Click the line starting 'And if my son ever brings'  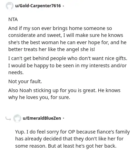(60, 28)
